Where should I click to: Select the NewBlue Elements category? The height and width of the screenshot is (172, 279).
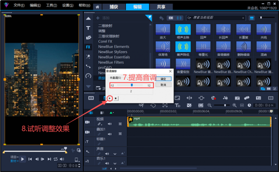114,47
